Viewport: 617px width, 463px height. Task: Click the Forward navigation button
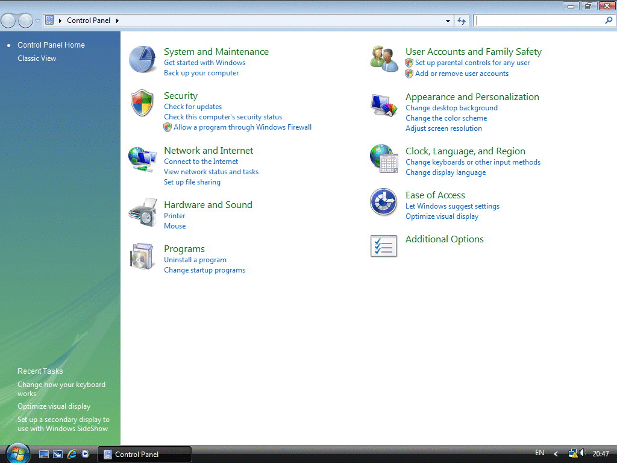coord(25,20)
